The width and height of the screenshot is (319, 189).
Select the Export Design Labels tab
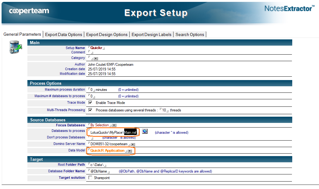(x=152, y=34)
